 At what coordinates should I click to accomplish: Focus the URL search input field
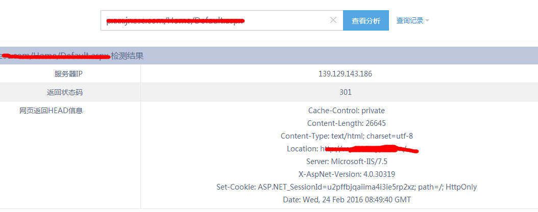point(214,20)
